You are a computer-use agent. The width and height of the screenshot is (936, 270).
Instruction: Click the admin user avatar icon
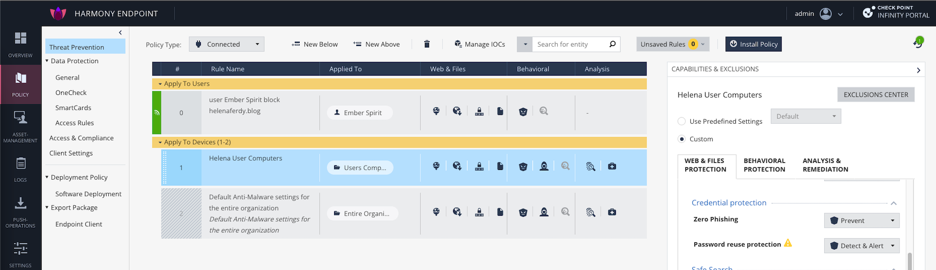[x=825, y=14]
